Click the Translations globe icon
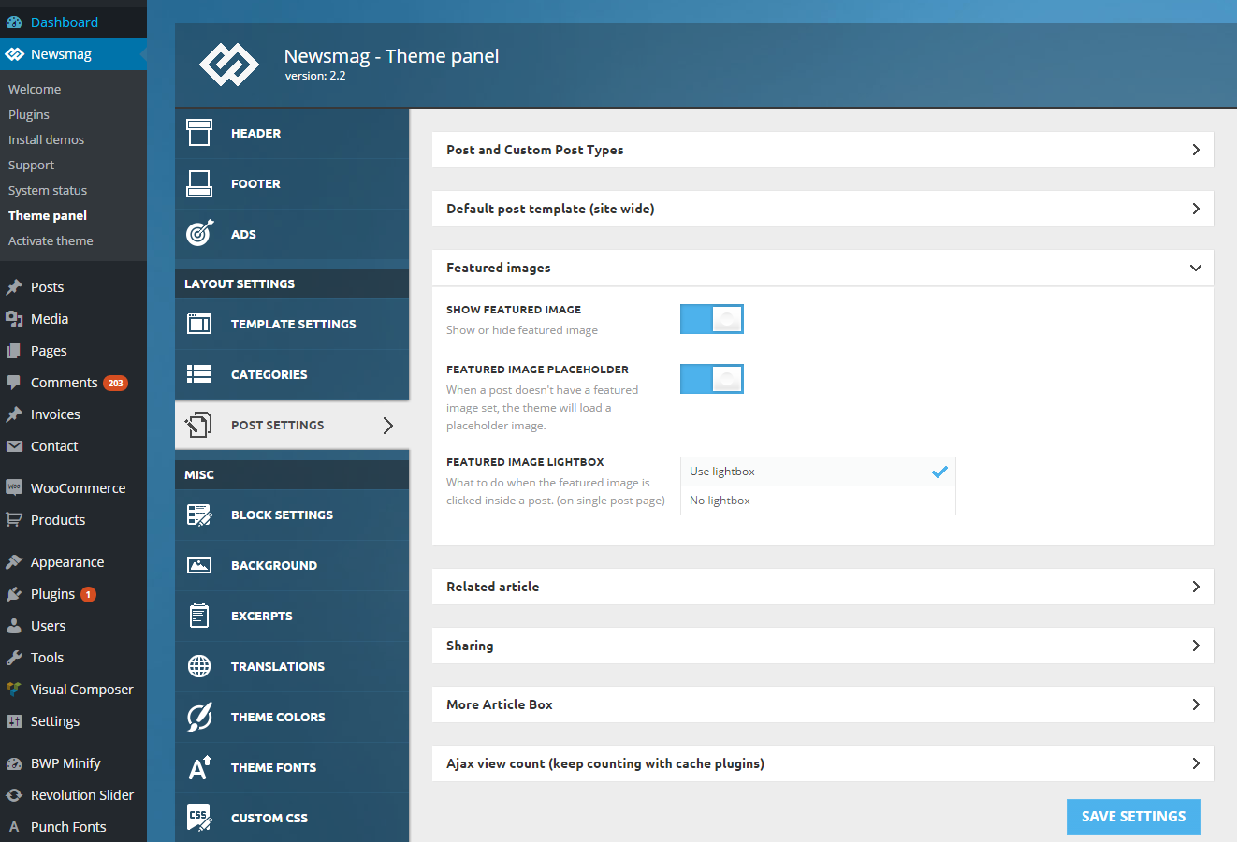The image size is (1237, 842). 199,666
